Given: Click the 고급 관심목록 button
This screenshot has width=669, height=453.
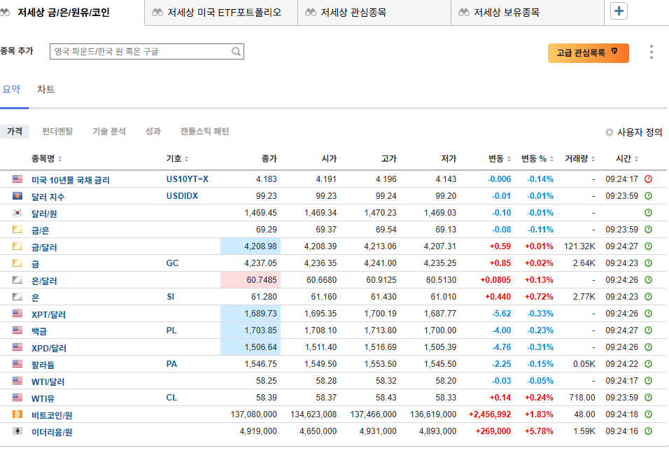Looking at the screenshot, I should pos(588,53).
